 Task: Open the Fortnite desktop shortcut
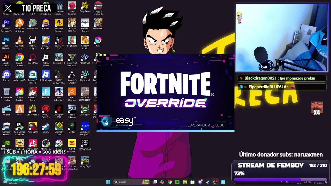(x=46, y=93)
